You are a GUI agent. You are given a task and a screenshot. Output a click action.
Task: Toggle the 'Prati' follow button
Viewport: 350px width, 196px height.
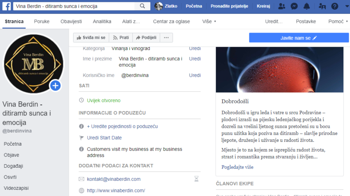(x=121, y=38)
